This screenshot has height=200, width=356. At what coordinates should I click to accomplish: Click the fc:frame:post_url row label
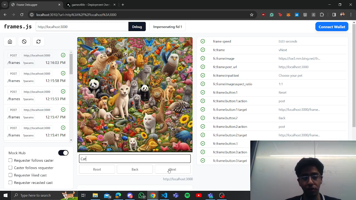225,67
